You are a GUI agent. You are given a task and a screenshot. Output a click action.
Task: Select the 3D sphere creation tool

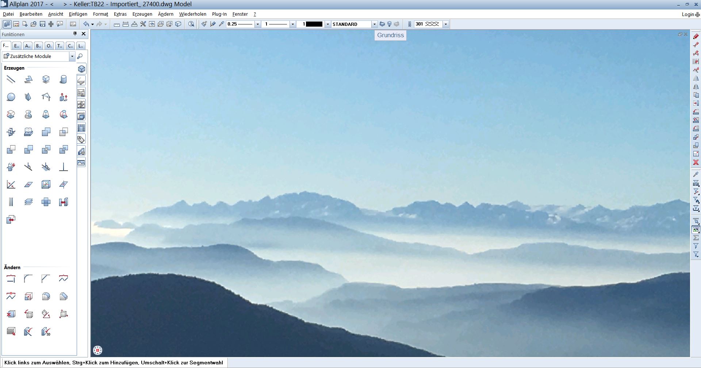[x=11, y=97]
